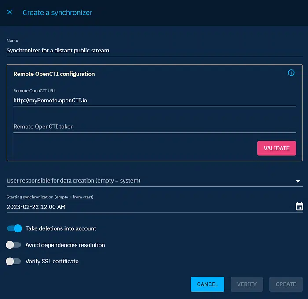
Task: Click the CREATE button
Action: (286, 284)
